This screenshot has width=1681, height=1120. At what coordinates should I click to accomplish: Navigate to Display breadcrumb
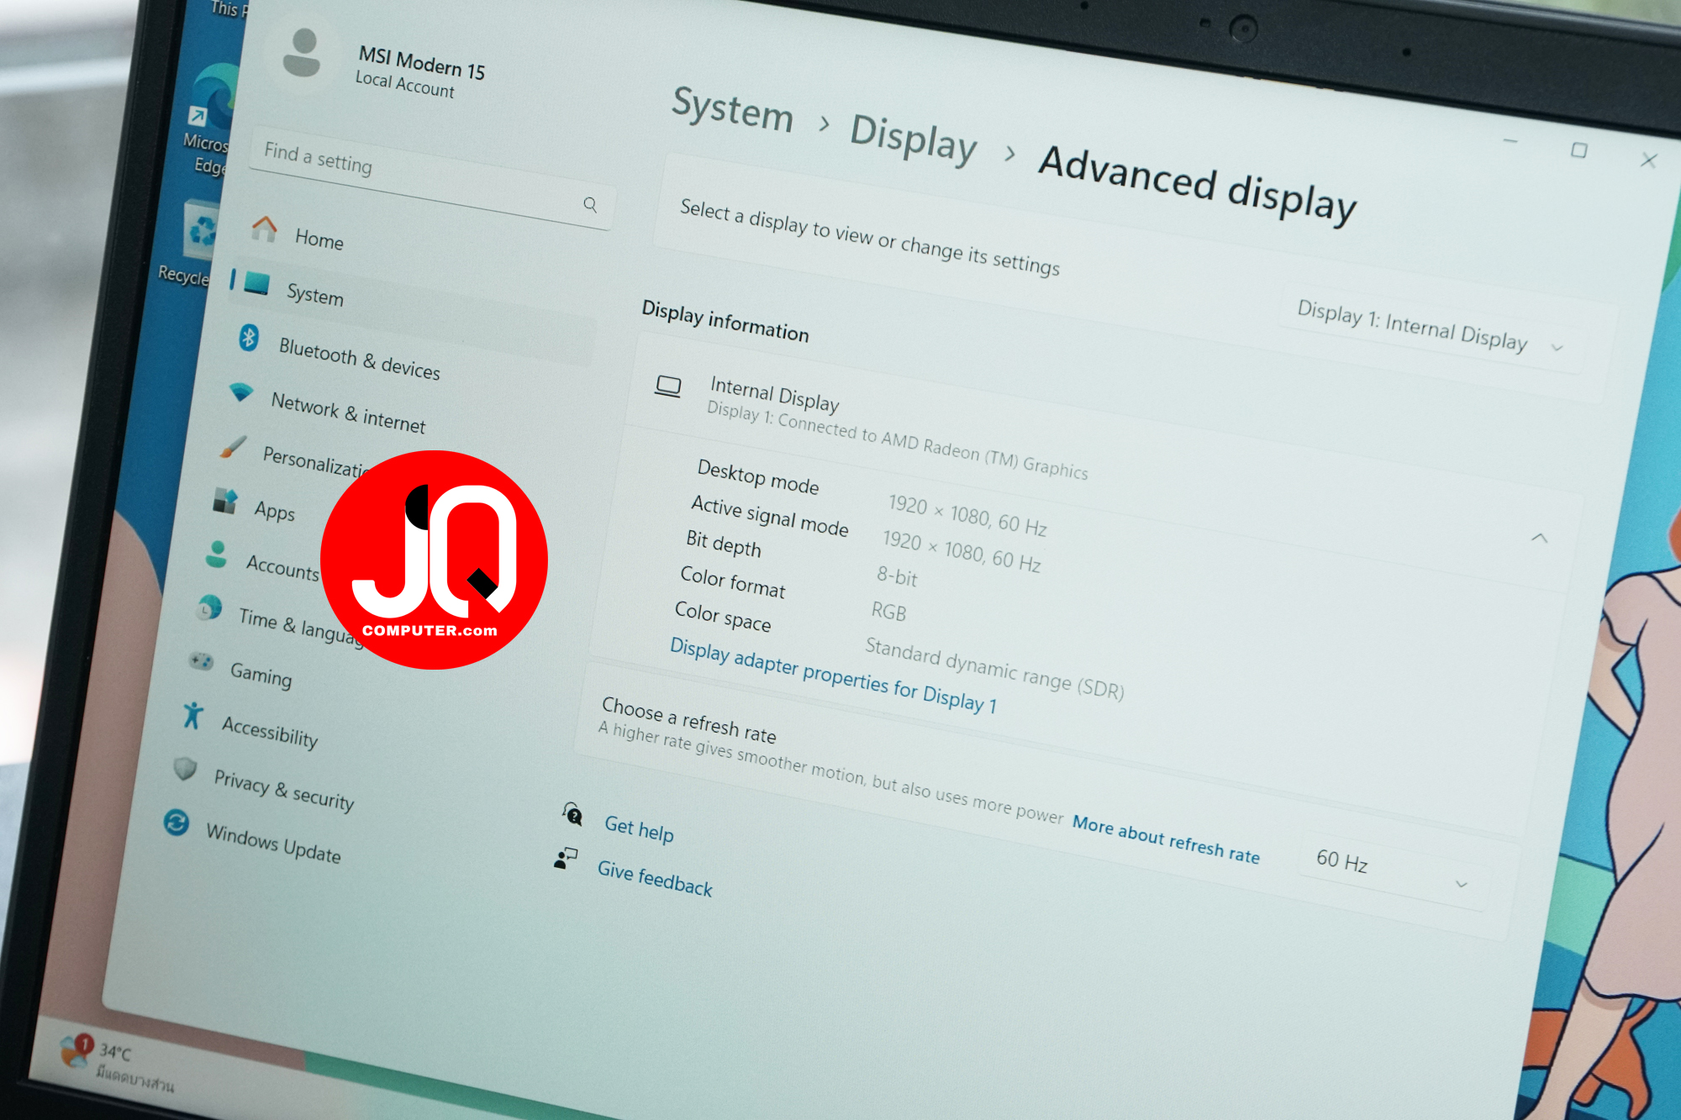click(x=914, y=139)
